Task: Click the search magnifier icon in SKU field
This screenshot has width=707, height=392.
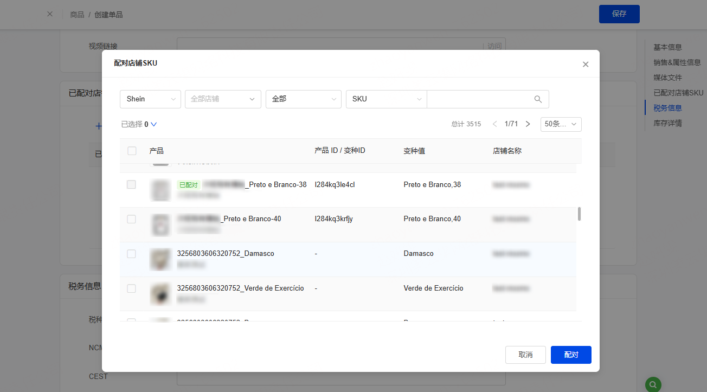Action: click(x=538, y=99)
